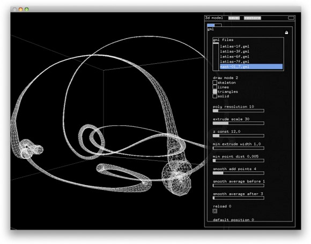Adjust the poly resolution slider
The width and height of the screenshot is (311, 244).
(x=239, y=111)
